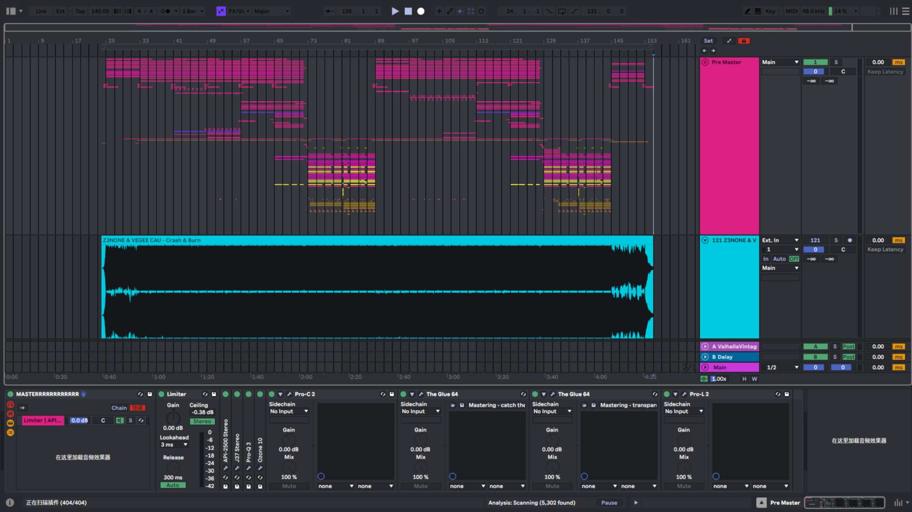Toggle the Auto release button in Limiter

[173, 485]
